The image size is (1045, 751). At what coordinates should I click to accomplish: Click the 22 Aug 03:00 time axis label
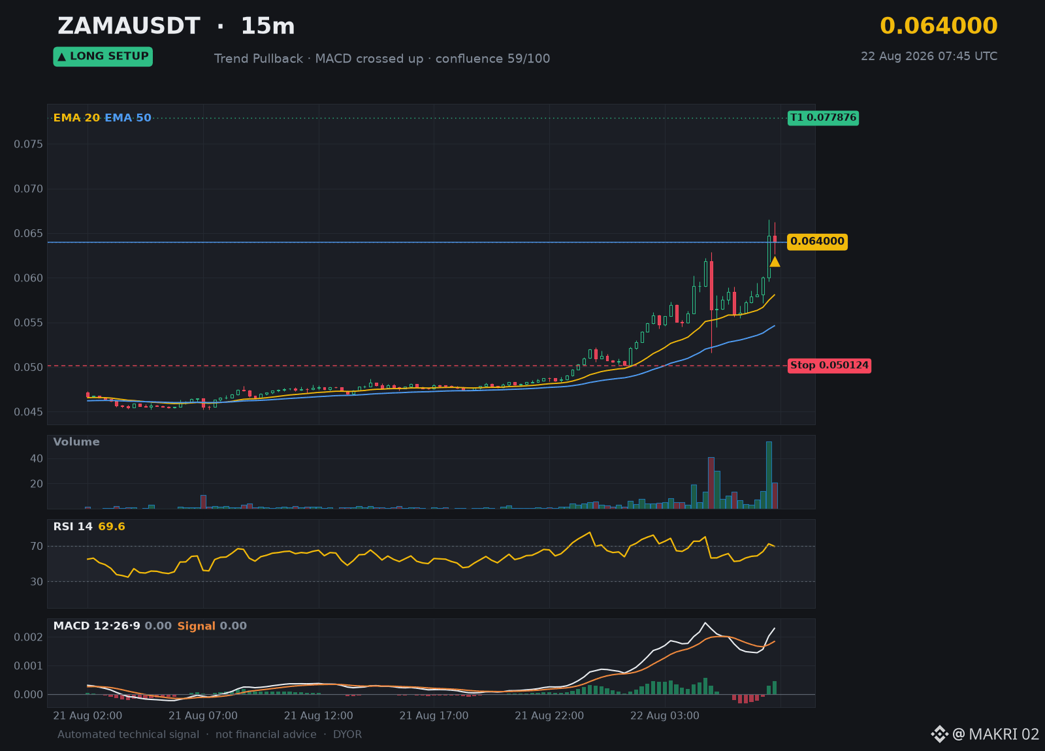pyautogui.click(x=665, y=716)
